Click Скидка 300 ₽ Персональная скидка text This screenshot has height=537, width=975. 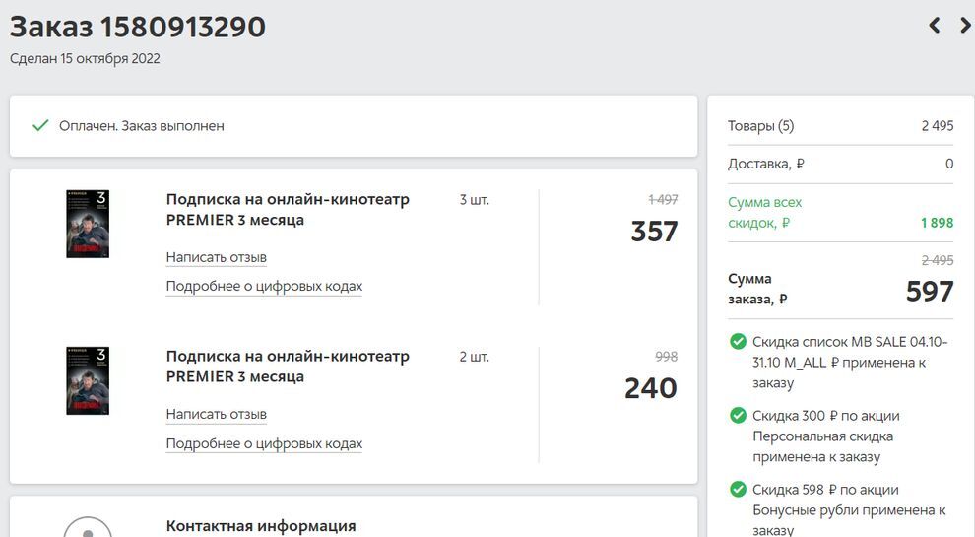point(825,436)
